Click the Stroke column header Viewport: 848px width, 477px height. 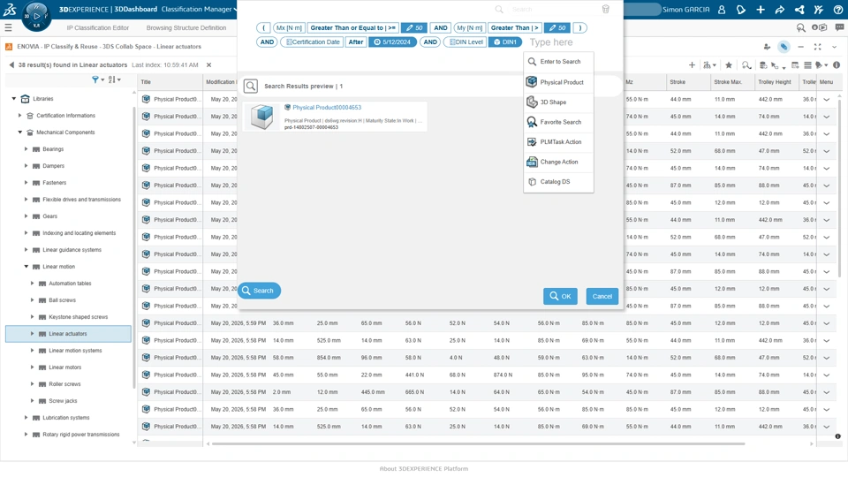tap(687, 82)
